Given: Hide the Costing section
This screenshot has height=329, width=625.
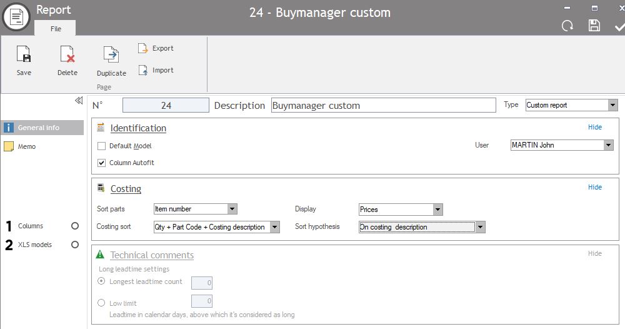Looking at the screenshot, I should click(x=594, y=187).
